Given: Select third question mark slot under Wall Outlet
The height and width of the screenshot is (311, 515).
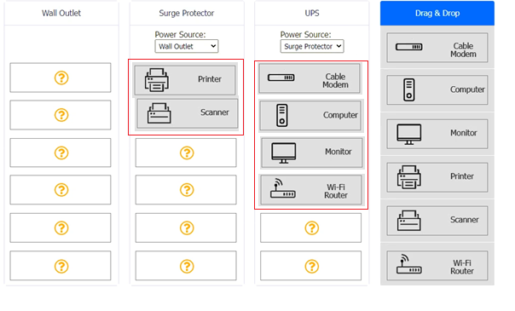Looking at the screenshot, I should [61, 153].
